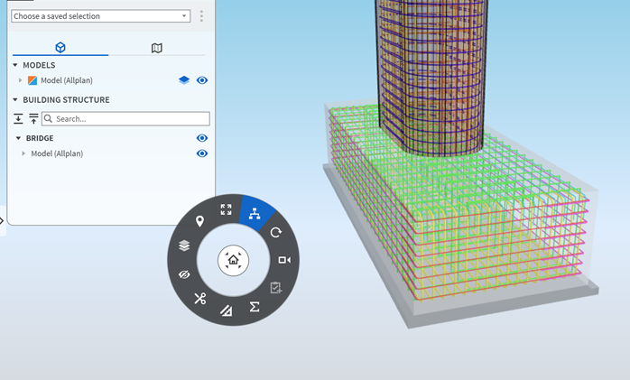630x380 pixels.
Task: Open the camera viewpoint tool
Action: point(284,260)
